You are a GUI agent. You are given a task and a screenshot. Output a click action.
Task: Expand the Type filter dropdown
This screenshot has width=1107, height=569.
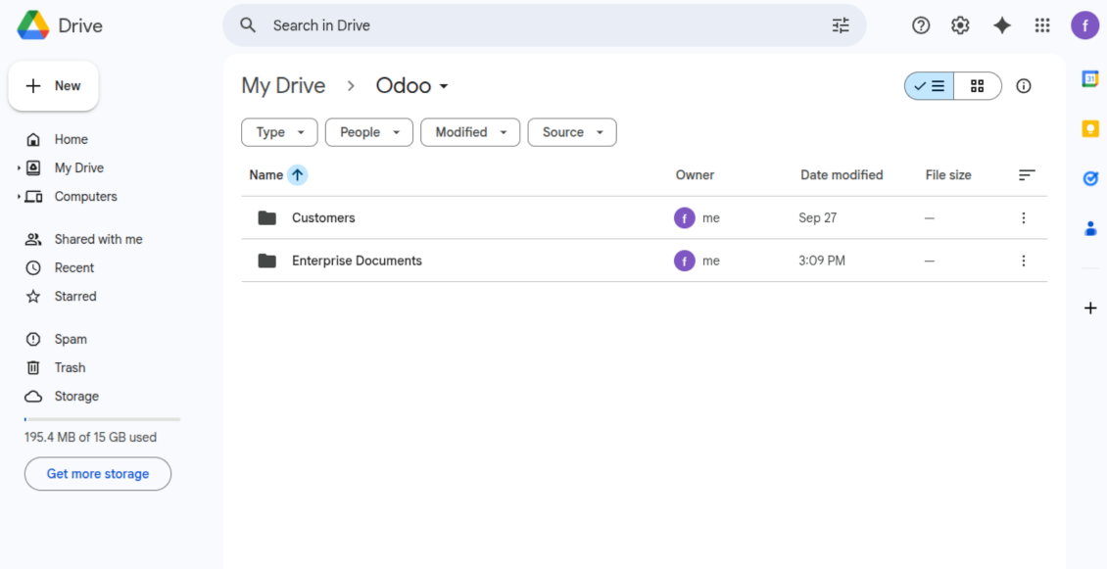[x=279, y=132]
